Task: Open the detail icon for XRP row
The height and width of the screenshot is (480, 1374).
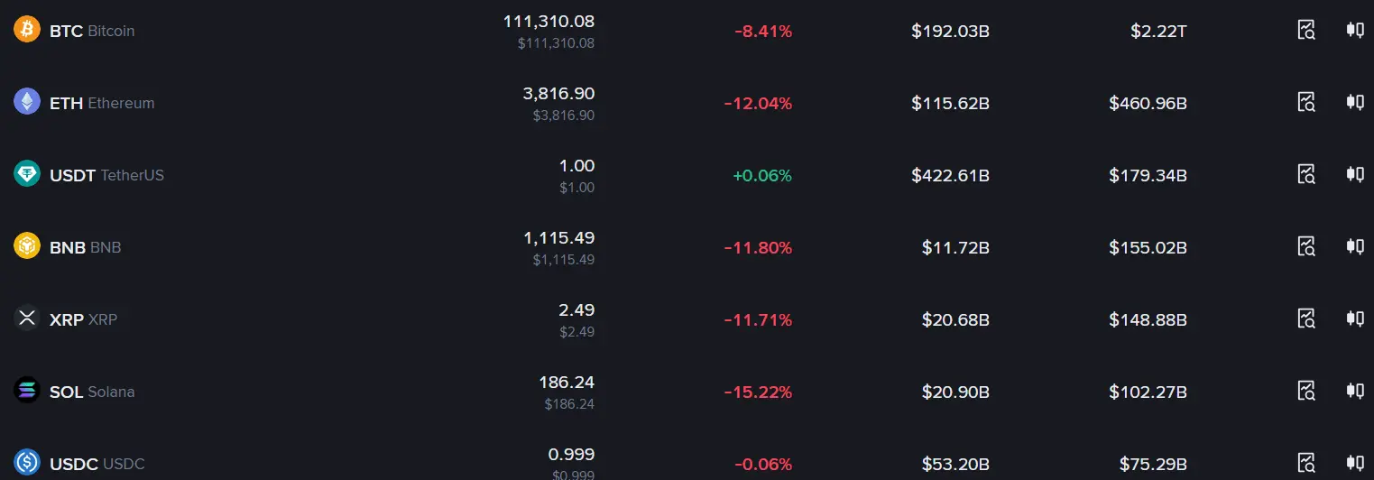Action: point(1306,318)
